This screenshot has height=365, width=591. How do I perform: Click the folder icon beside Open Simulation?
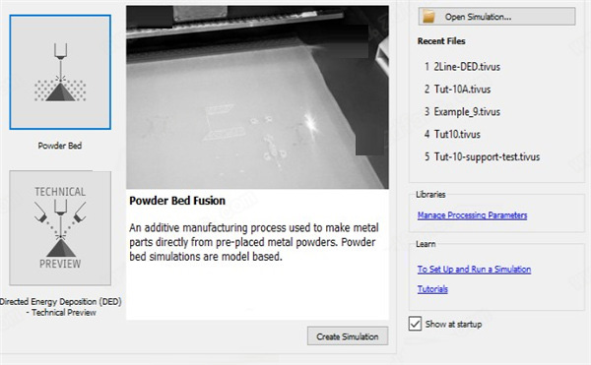coord(428,17)
